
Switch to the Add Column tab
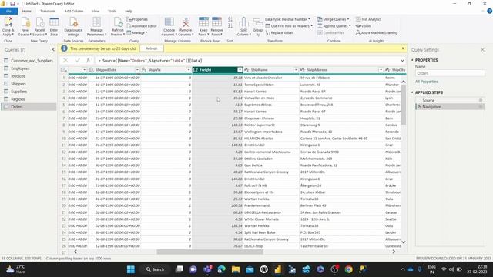74,11
